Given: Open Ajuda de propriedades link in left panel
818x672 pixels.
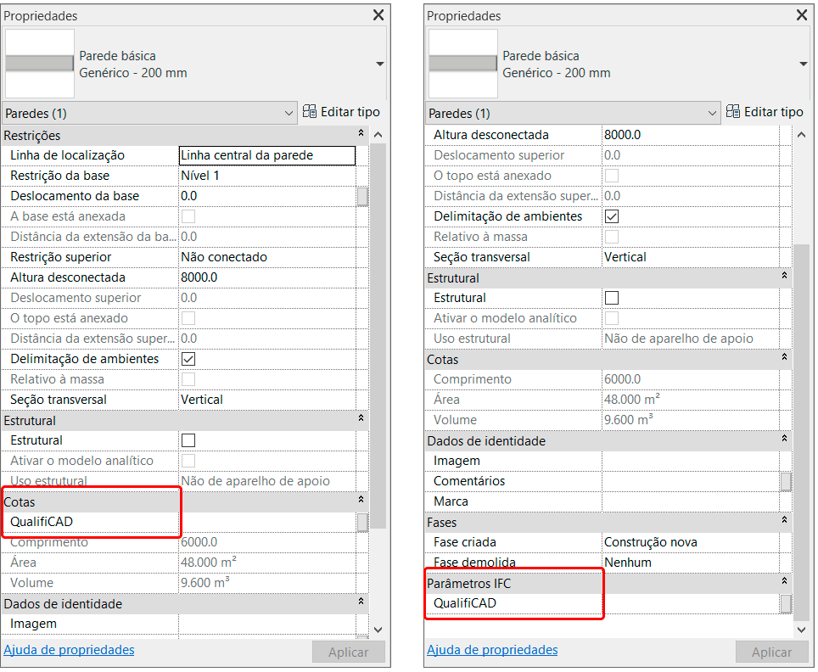Looking at the screenshot, I should click(69, 650).
